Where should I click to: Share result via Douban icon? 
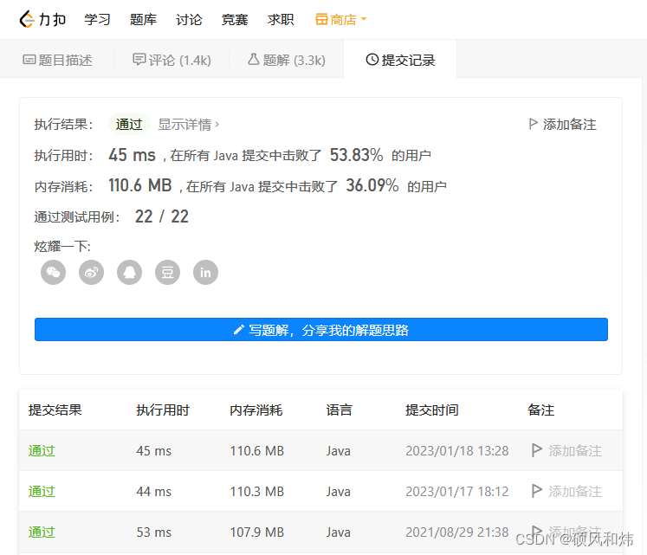167,273
